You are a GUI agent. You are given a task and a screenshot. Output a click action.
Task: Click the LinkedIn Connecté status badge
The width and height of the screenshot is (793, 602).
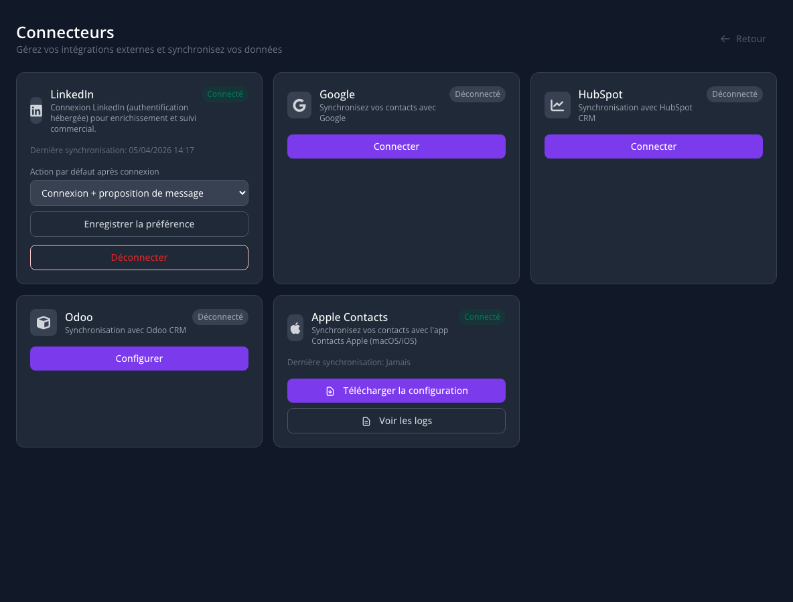pos(225,94)
